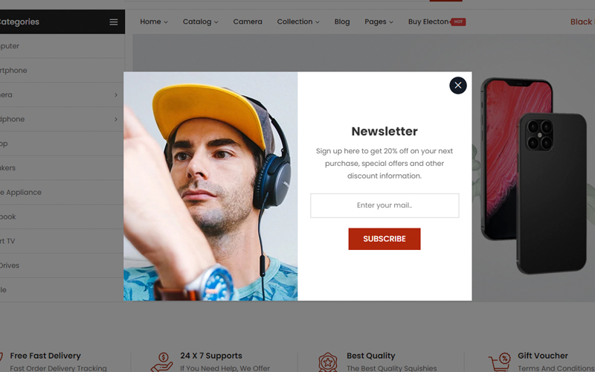The height and width of the screenshot is (372, 595).
Task: Click the Subscribe button
Action: tap(385, 239)
